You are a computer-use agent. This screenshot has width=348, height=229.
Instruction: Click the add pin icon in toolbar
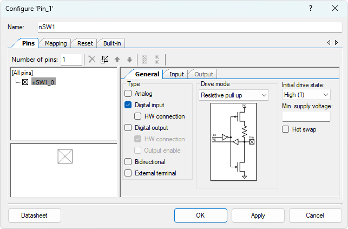click(x=104, y=60)
